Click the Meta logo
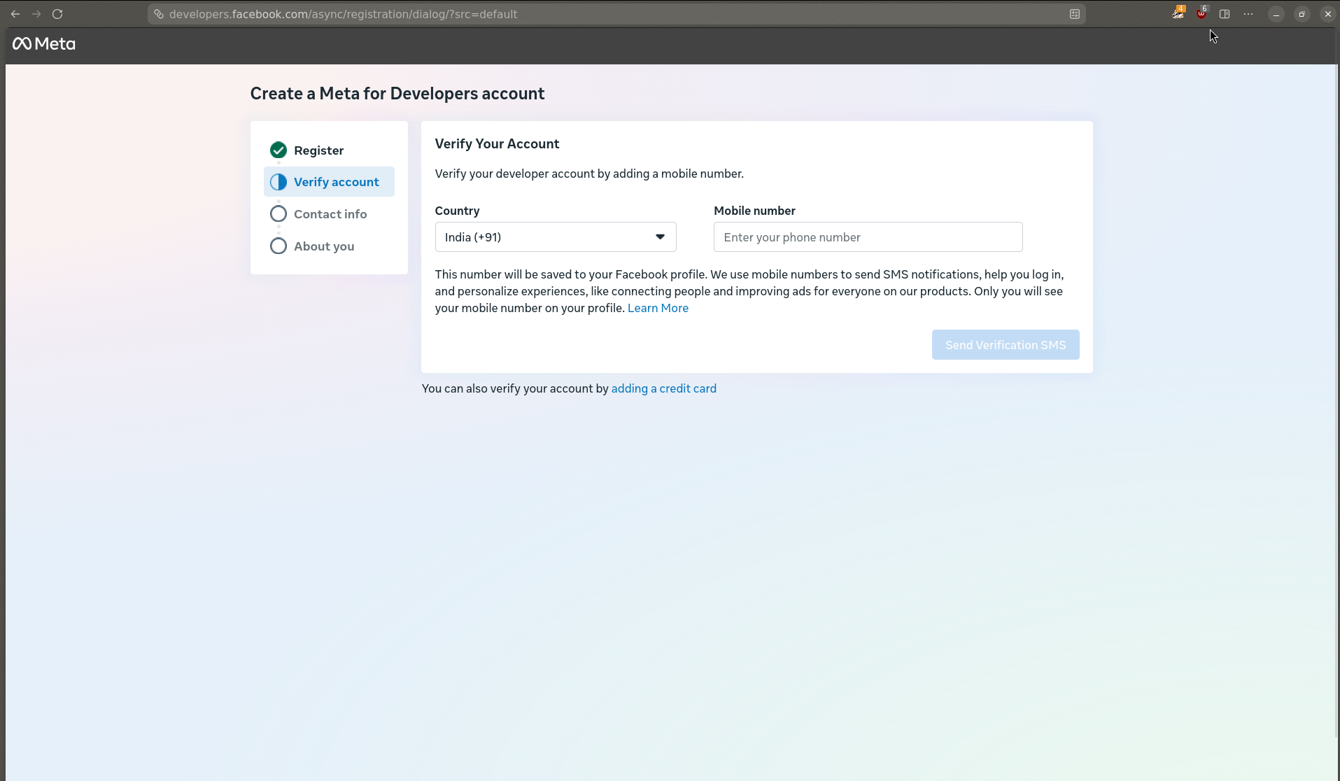 44,43
